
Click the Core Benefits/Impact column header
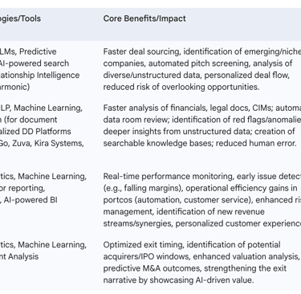click(144, 18)
